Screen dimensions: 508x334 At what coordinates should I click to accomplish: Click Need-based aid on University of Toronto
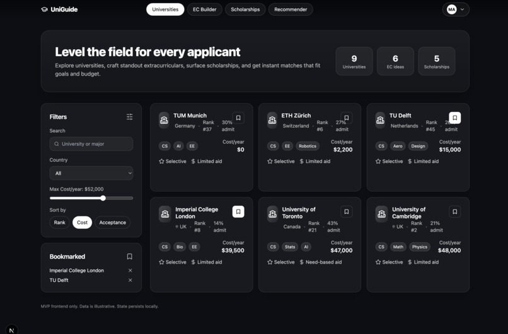[324, 262]
